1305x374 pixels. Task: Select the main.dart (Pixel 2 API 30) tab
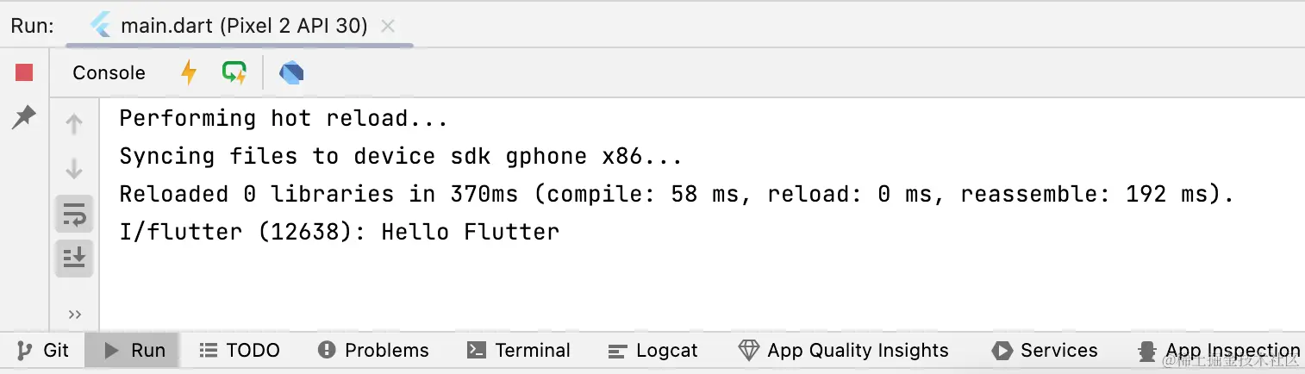point(230,26)
